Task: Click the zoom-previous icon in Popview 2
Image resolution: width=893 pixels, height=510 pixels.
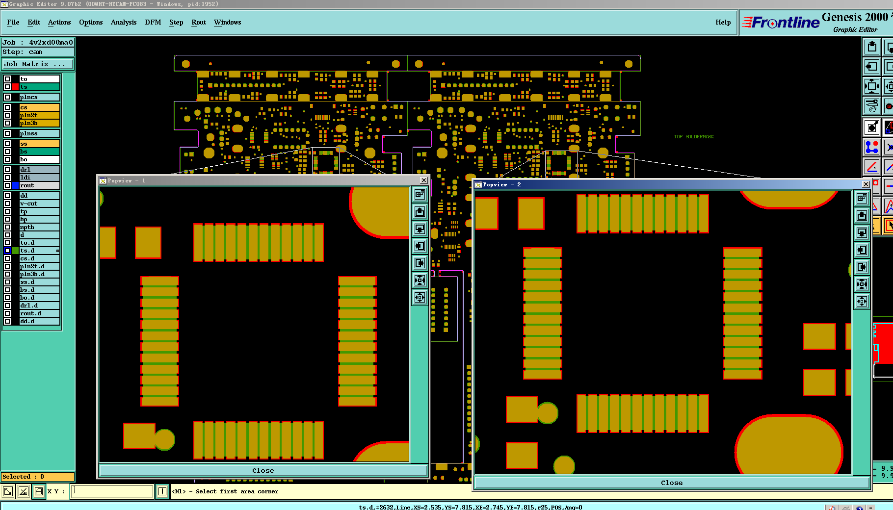Action: click(862, 198)
